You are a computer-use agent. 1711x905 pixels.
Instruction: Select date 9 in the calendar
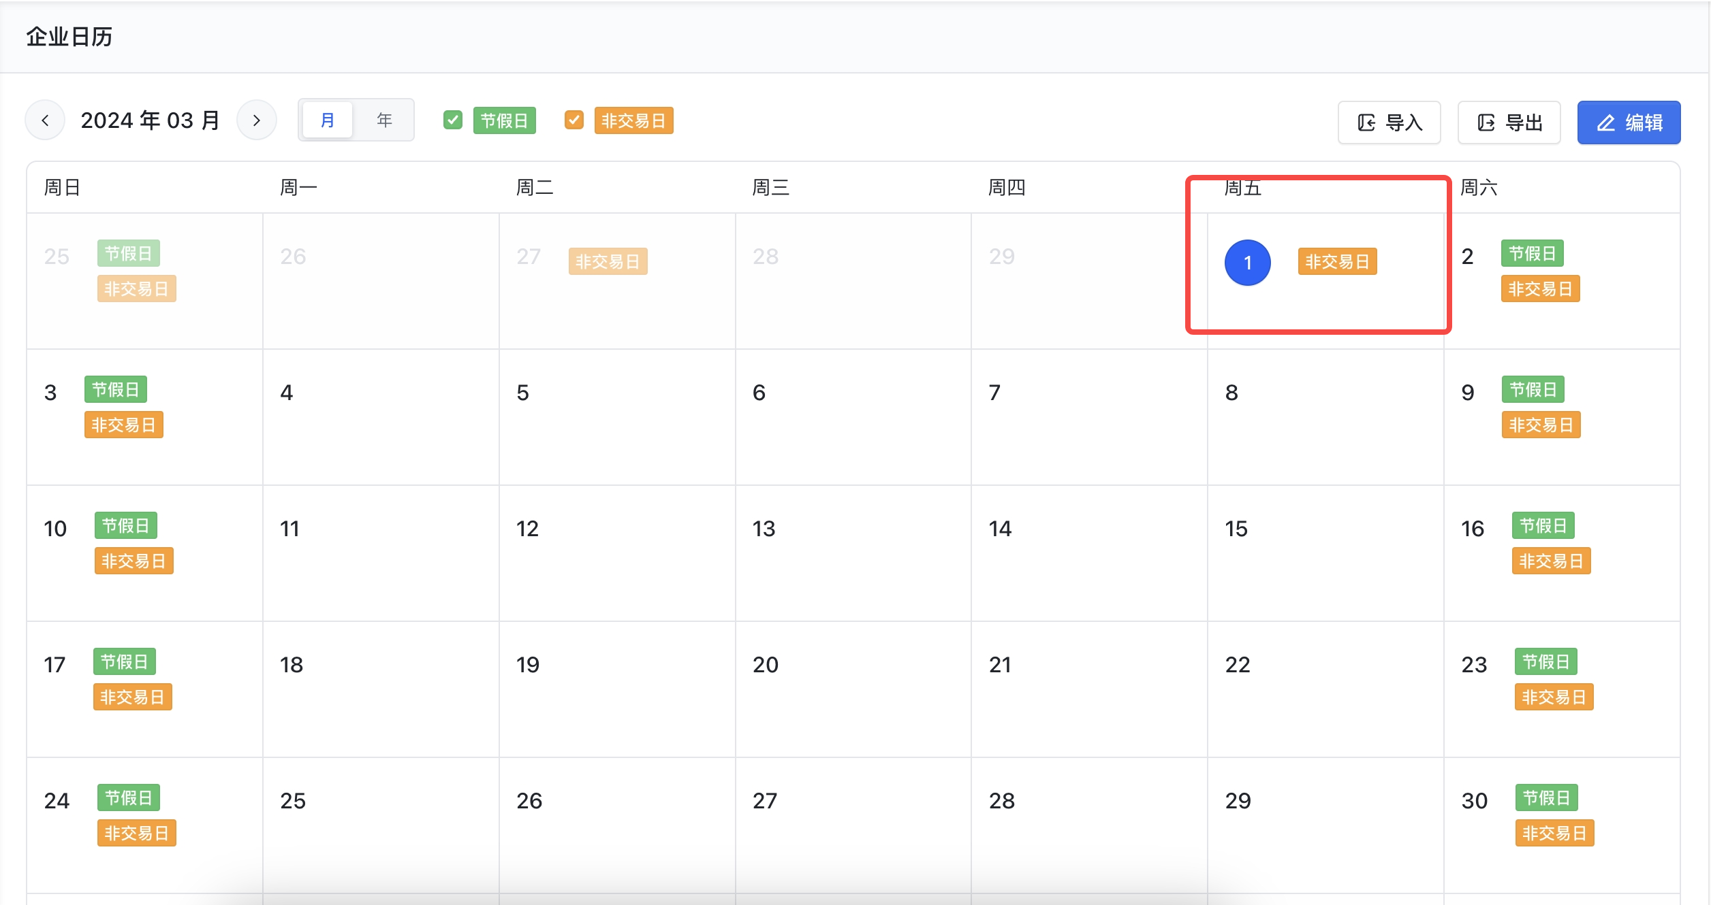coord(1468,393)
